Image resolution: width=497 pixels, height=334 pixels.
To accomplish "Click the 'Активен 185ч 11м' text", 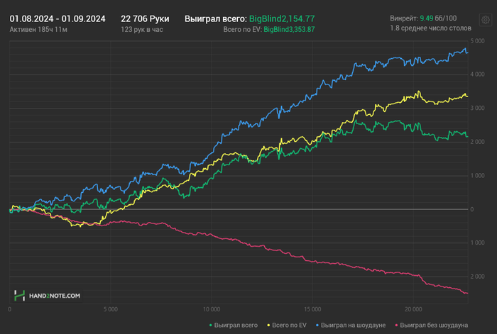I will tap(38, 30).
